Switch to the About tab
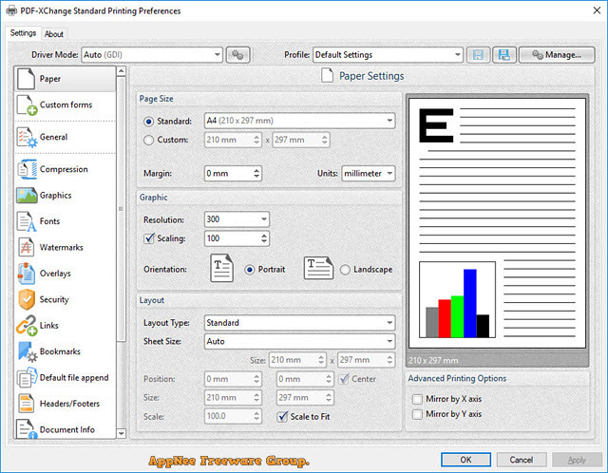The height and width of the screenshot is (473, 608). [53, 34]
